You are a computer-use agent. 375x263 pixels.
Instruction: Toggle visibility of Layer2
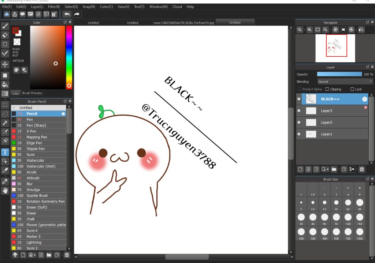coord(299,122)
